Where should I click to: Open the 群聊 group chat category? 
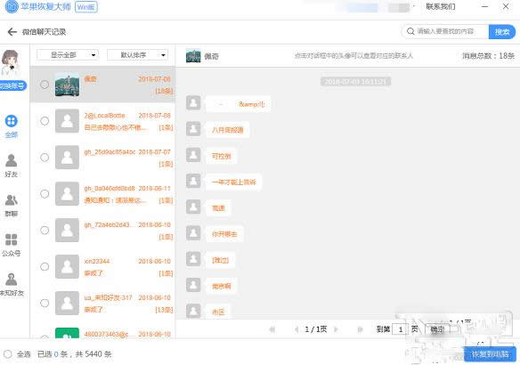pyautogui.click(x=12, y=206)
